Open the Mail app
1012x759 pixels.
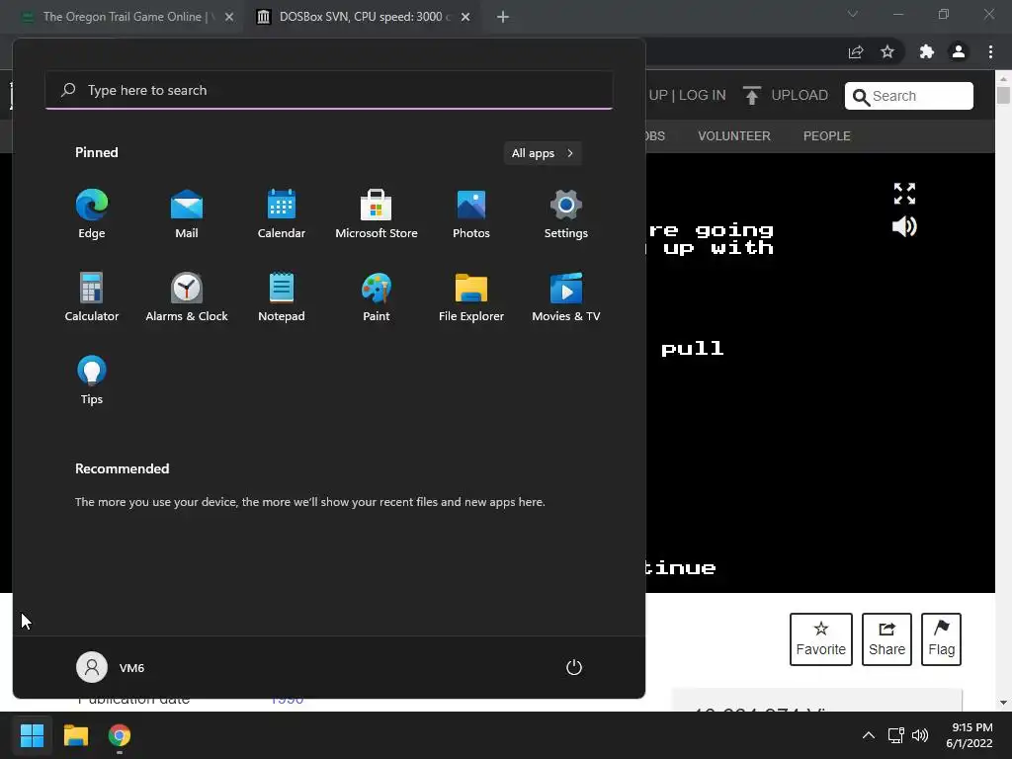click(x=187, y=214)
